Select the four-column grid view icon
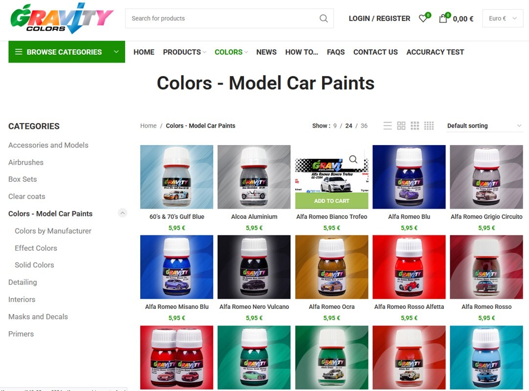529x391 pixels. pos(429,126)
